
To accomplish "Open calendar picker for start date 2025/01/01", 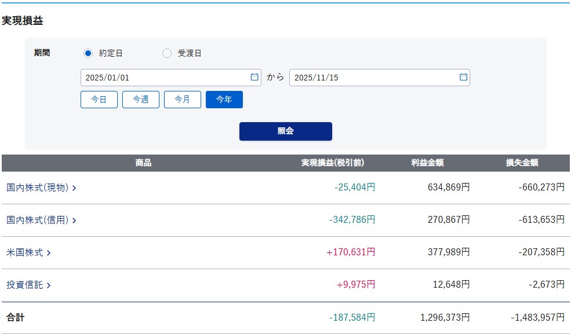I will pyautogui.click(x=254, y=77).
